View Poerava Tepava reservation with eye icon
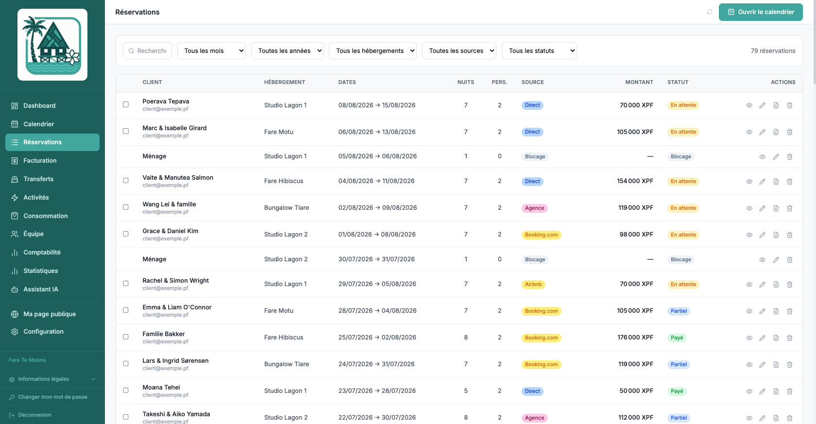The width and height of the screenshot is (816, 424). (x=749, y=105)
